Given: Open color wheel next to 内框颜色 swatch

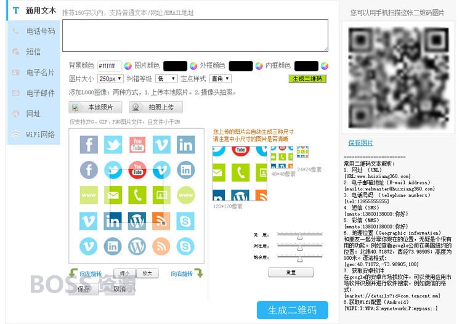Looking at the screenshot, I should [x=325, y=66].
